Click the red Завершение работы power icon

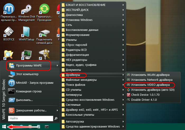12,110
